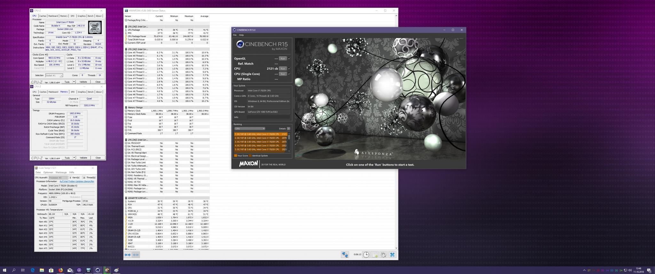Open Microsoft Store from taskbar
The width and height of the screenshot is (655, 274).
pyautogui.click(x=51, y=270)
